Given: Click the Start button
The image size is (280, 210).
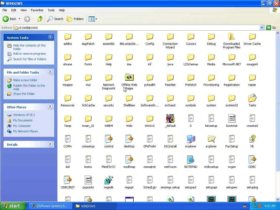Looking at the screenshot, I should [x=13, y=206].
